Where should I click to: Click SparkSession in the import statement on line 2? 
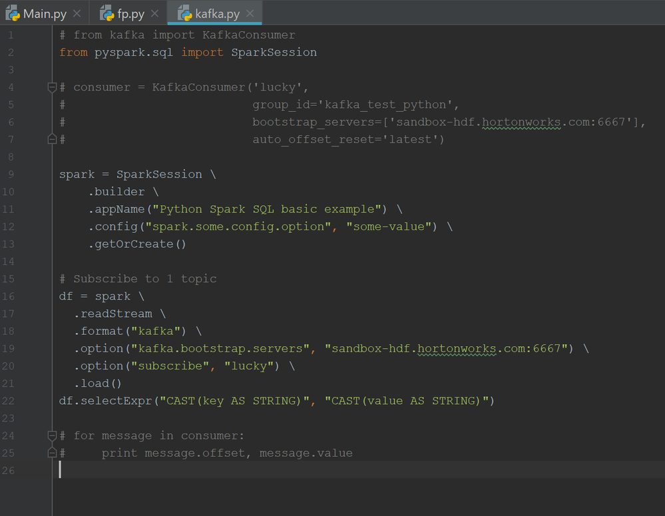point(274,53)
